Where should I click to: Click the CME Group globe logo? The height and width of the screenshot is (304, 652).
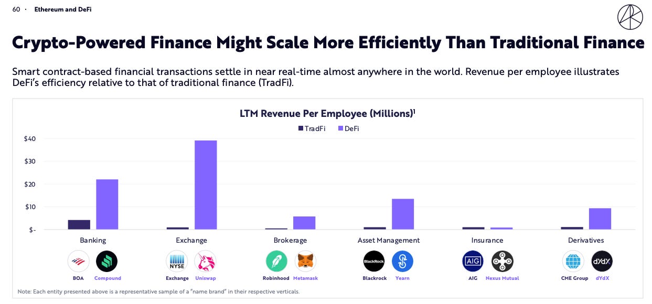(x=573, y=261)
